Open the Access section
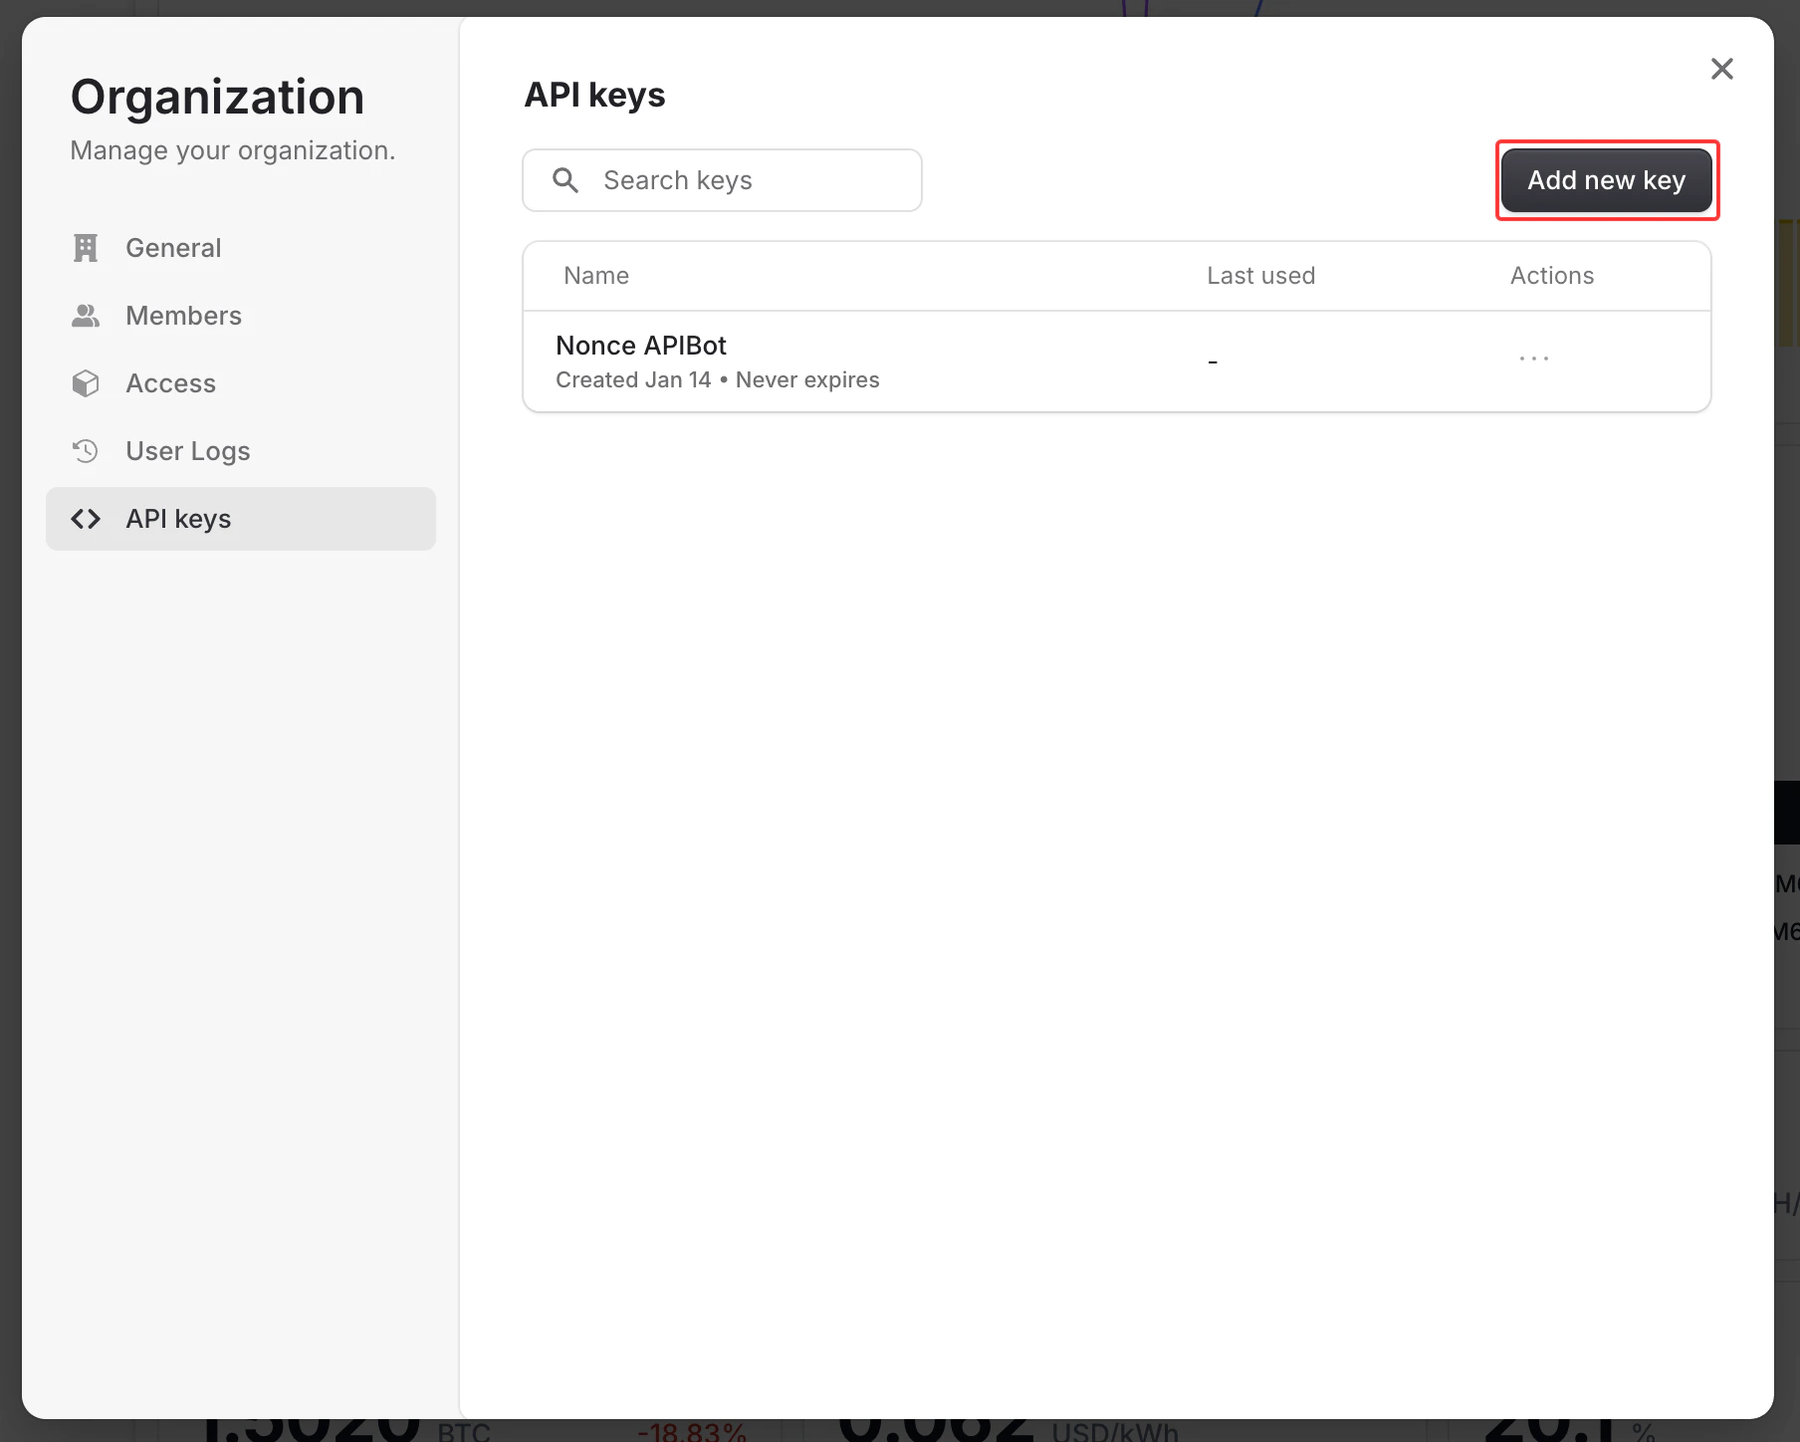This screenshot has height=1442, width=1800. coord(241,383)
